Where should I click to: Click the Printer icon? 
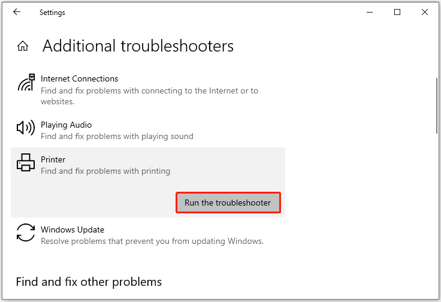click(x=25, y=163)
